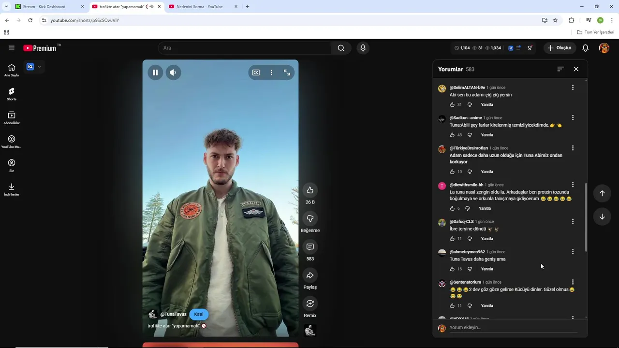Screen dimensions: 619x348
Task: Open the Siz page in the sidebar
Action: pos(12,165)
